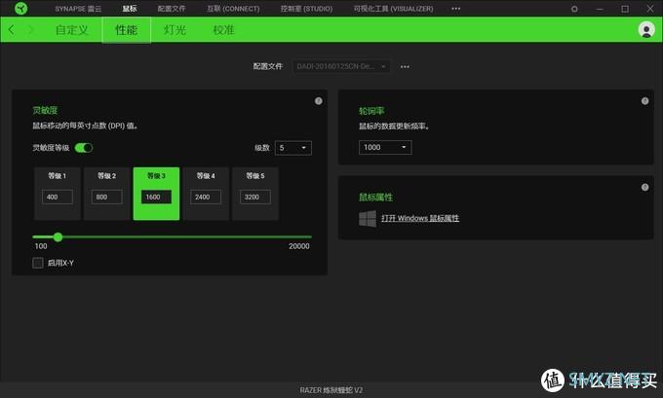Click the 1600 DPI input field
Viewport: 663px width, 398px height.
pos(156,198)
